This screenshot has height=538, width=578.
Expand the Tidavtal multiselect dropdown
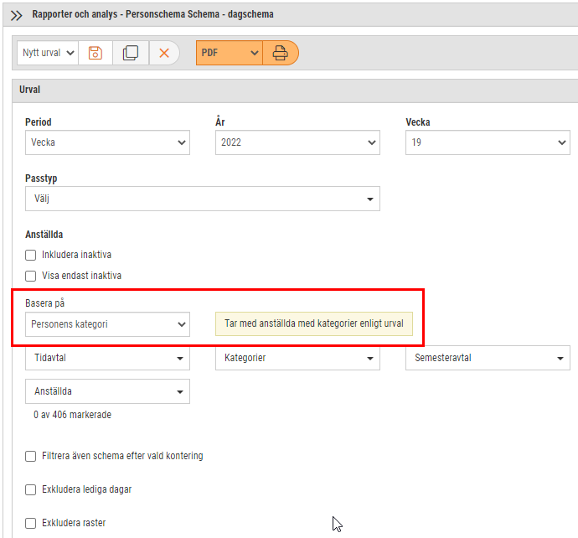click(107, 358)
